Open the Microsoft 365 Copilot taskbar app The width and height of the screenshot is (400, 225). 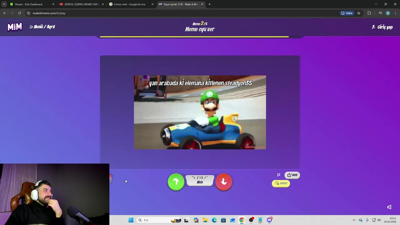pyautogui.click(x=196, y=220)
